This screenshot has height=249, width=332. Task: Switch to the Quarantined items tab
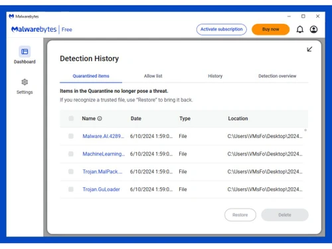click(x=91, y=76)
